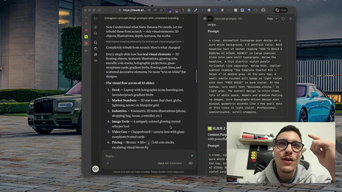The image size is (342, 192).
Task: Start a new chat with the sidebar plus icon
Action: (95, 27)
